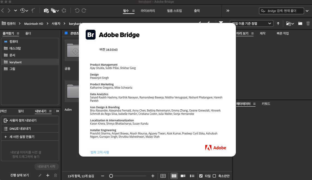Screen dimensions: 312x180
Task: Toggle the grid lock button
Action: coord(163,176)
